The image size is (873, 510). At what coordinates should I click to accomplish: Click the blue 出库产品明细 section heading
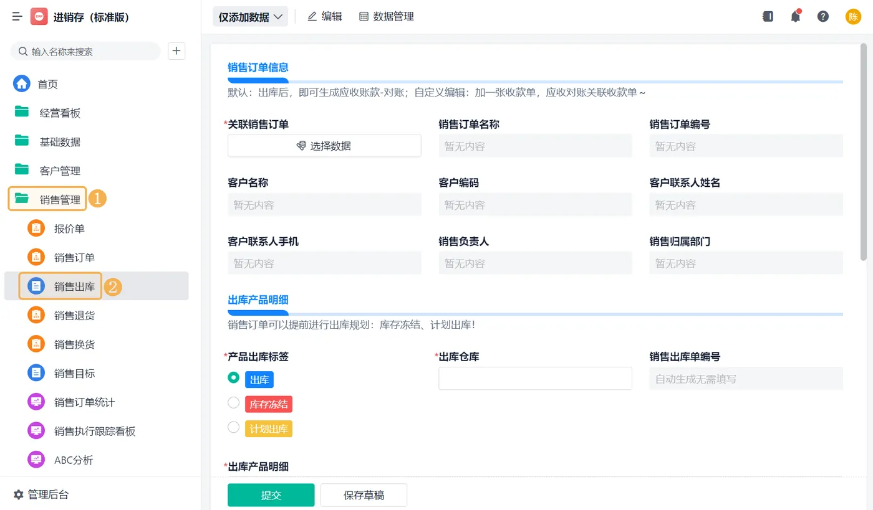(x=258, y=300)
